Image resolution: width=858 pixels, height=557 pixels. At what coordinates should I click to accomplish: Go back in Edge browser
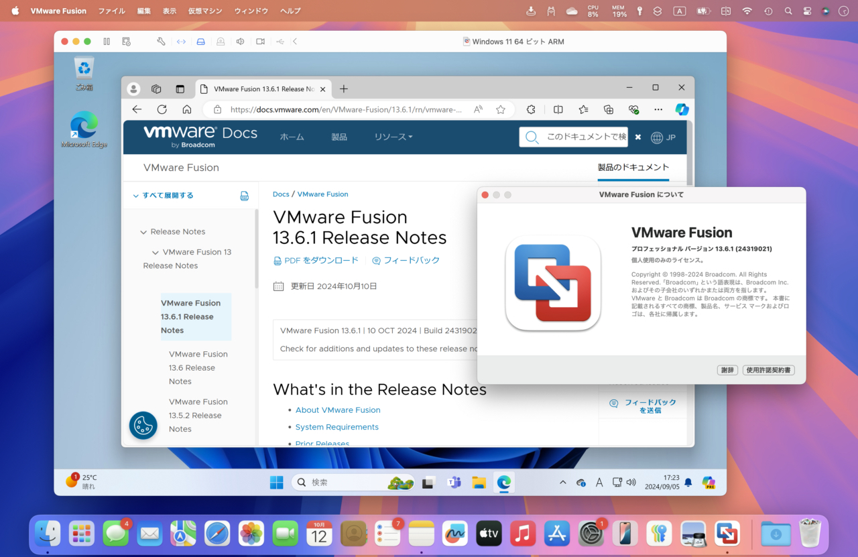[x=137, y=109]
